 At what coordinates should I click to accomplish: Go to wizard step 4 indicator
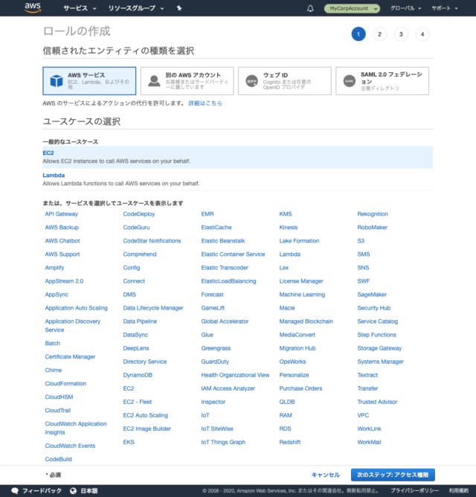coord(422,34)
